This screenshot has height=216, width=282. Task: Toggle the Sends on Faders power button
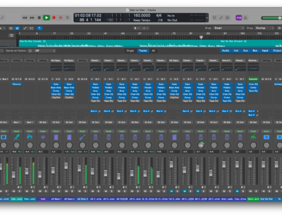(x=30, y=51)
